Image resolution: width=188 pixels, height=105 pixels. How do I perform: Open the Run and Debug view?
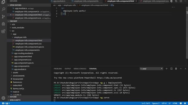tap(3, 24)
